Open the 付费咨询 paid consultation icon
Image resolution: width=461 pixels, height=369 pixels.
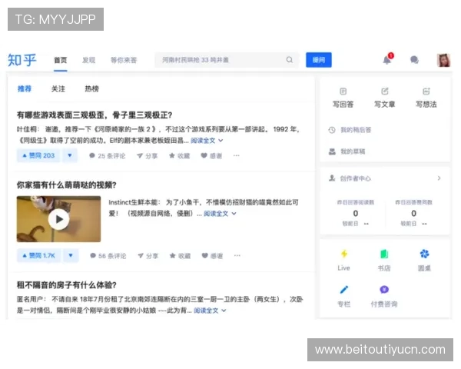pos(384,290)
